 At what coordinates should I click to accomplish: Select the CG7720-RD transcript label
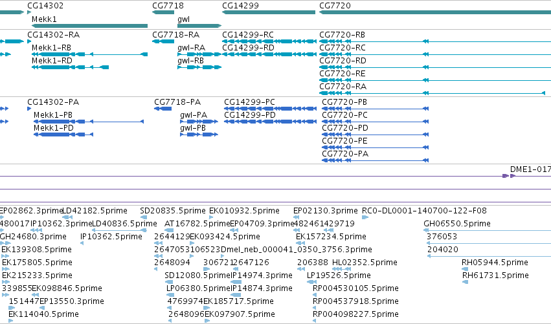[343, 61]
